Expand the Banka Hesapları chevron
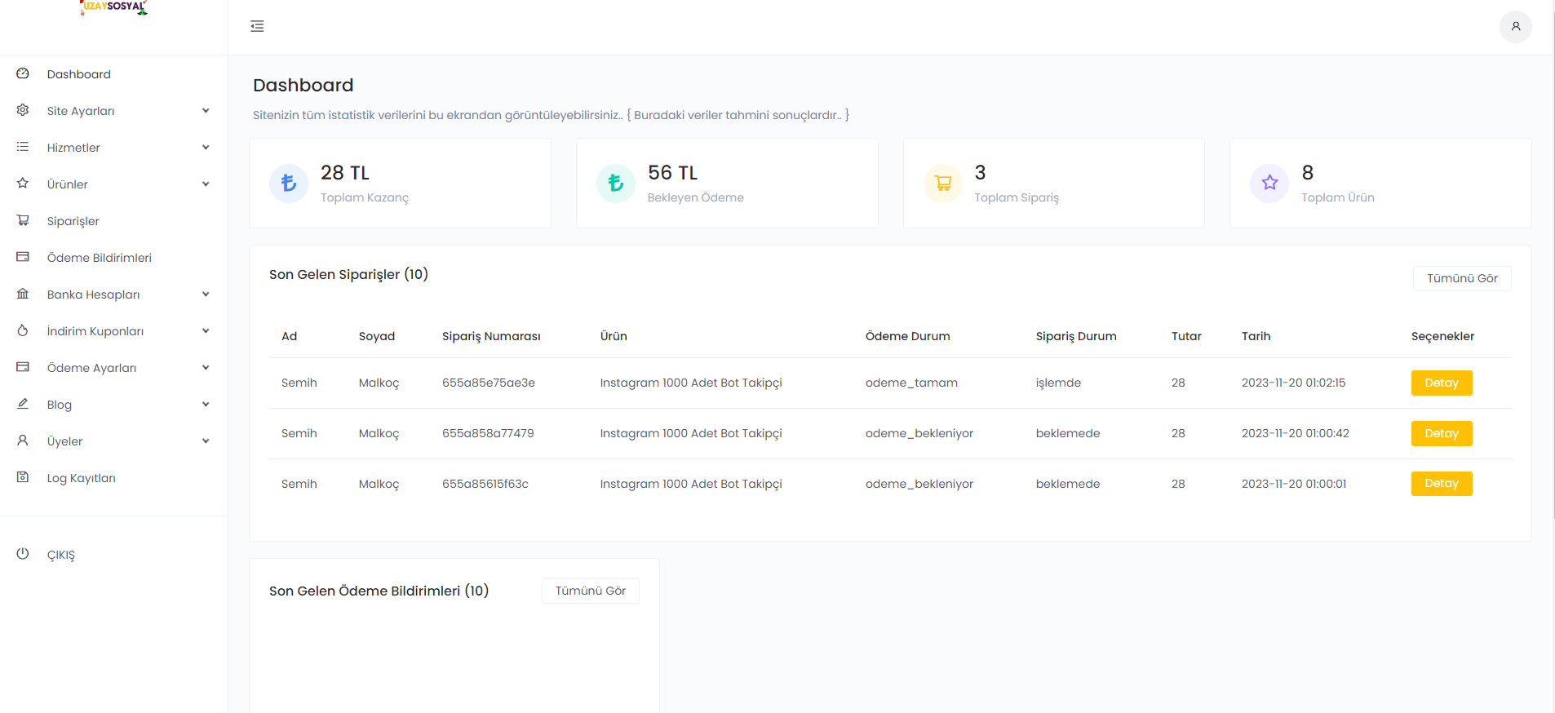This screenshot has width=1555, height=713. point(206,294)
